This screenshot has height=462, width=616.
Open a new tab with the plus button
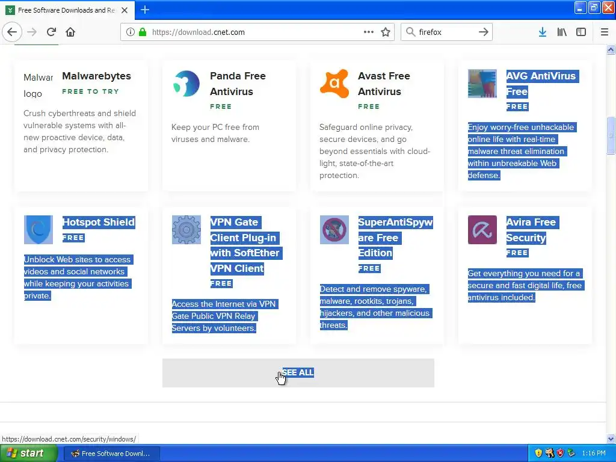(x=145, y=10)
